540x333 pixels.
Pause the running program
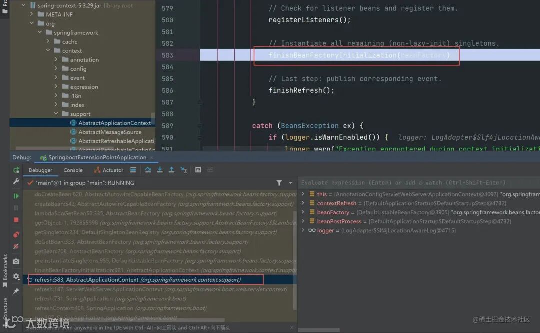pos(16,208)
